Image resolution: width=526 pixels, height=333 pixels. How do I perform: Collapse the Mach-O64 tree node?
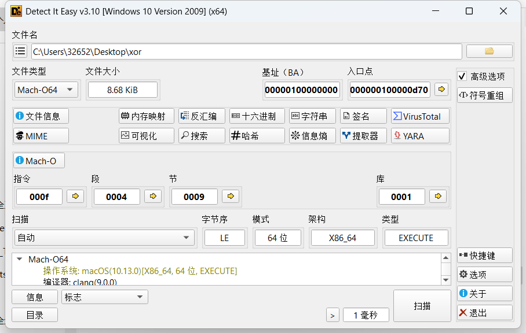(x=20, y=259)
